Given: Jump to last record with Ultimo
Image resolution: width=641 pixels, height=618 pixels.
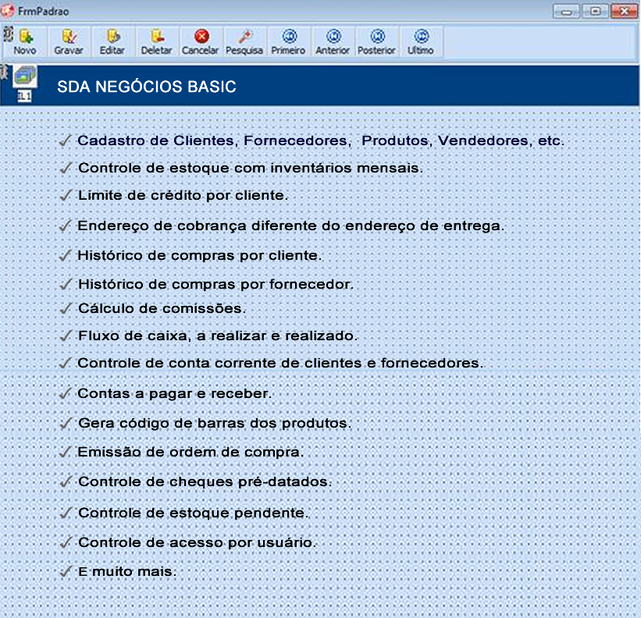Looking at the screenshot, I should tap(421, 41).
